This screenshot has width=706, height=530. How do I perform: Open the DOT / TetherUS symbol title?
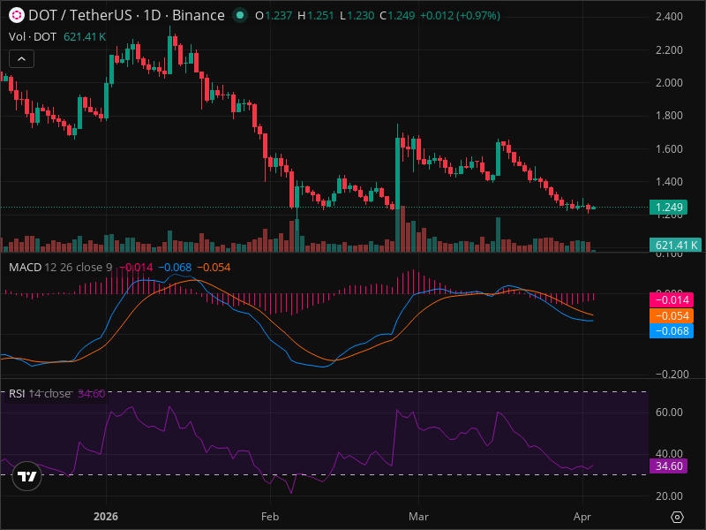(126, 16)
